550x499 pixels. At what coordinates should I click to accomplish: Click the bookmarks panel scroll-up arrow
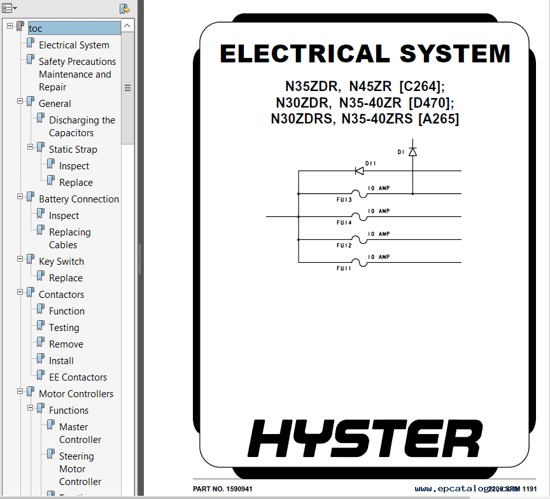pos(127,25)
